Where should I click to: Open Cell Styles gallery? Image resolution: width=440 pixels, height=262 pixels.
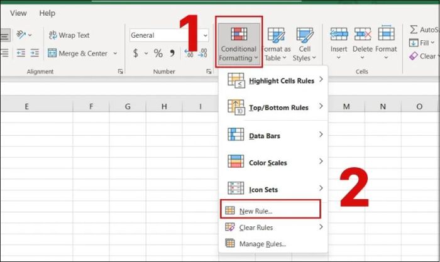click(304, 44)
